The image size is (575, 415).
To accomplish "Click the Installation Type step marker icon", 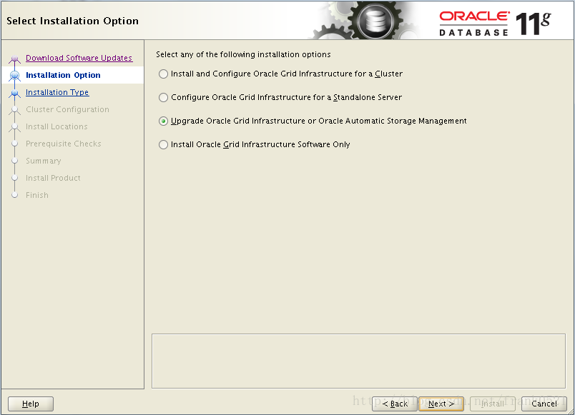I will 15,93.
